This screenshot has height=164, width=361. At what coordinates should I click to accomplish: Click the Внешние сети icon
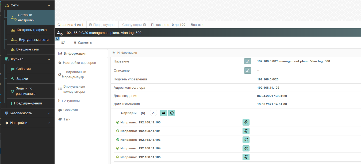coord(13,49)
